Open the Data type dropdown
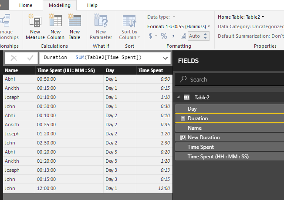This screenshot has height=200, width=284. click(174, 17)
